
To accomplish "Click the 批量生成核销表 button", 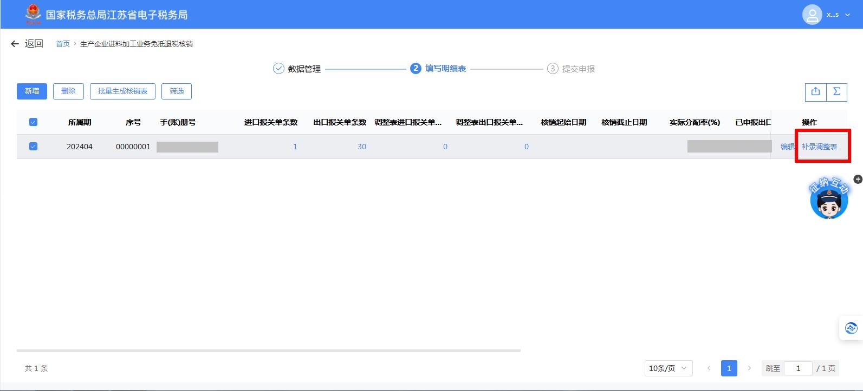I will point(122,91).
